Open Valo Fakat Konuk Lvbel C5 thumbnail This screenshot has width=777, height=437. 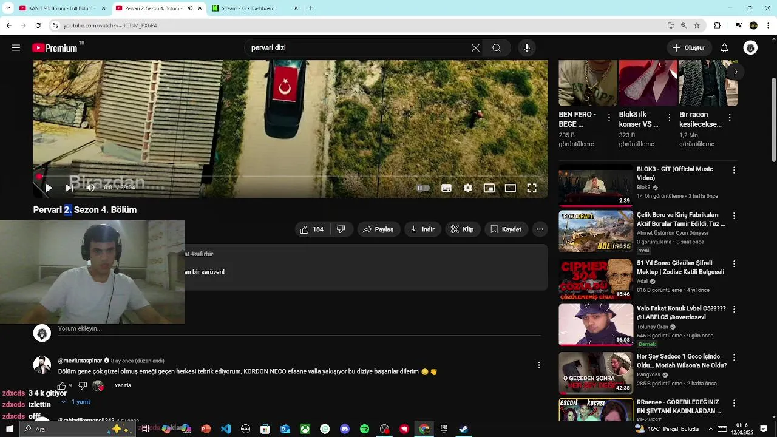pyautogui.click(x=595, y=325)
